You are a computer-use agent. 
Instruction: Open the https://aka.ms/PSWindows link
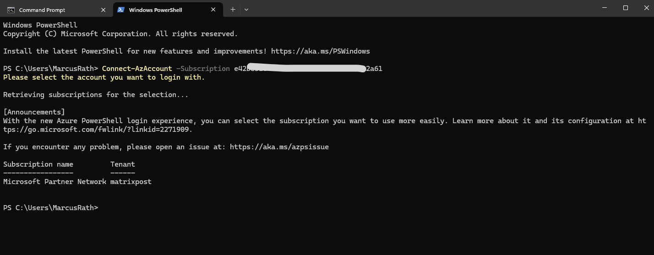click(x=320, y=51)
